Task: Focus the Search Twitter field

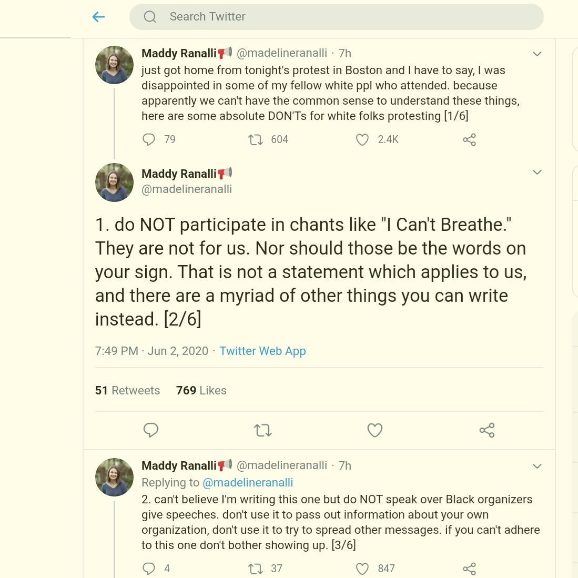Action: 336,17
